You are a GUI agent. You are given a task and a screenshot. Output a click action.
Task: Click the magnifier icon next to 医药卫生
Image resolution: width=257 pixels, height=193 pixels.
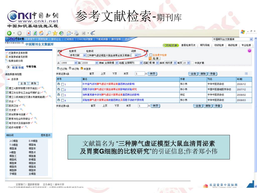coord(24,105)
